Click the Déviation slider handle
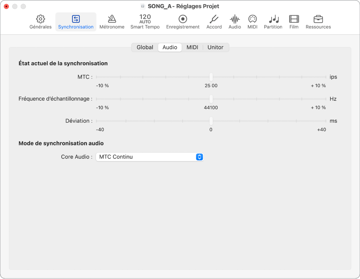This screenshot has width=360, height=279. coord(211,121)
